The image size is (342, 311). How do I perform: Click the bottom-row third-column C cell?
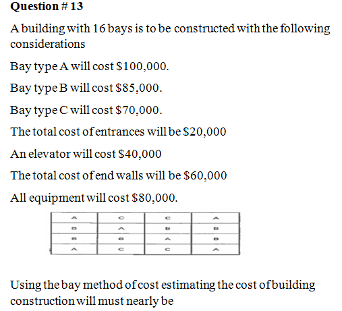point(168,249)
